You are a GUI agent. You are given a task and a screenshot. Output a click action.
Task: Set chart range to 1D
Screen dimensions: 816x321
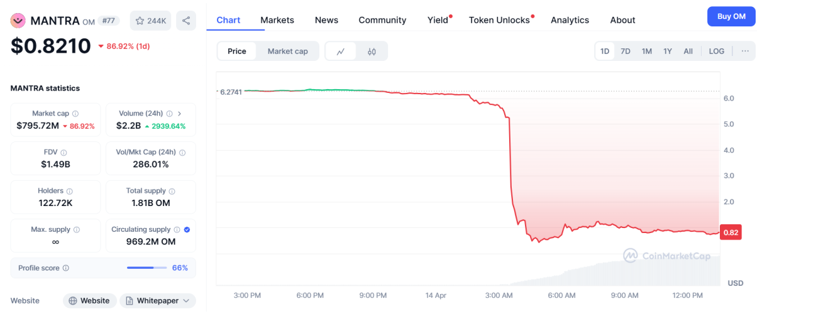[605, 52]
